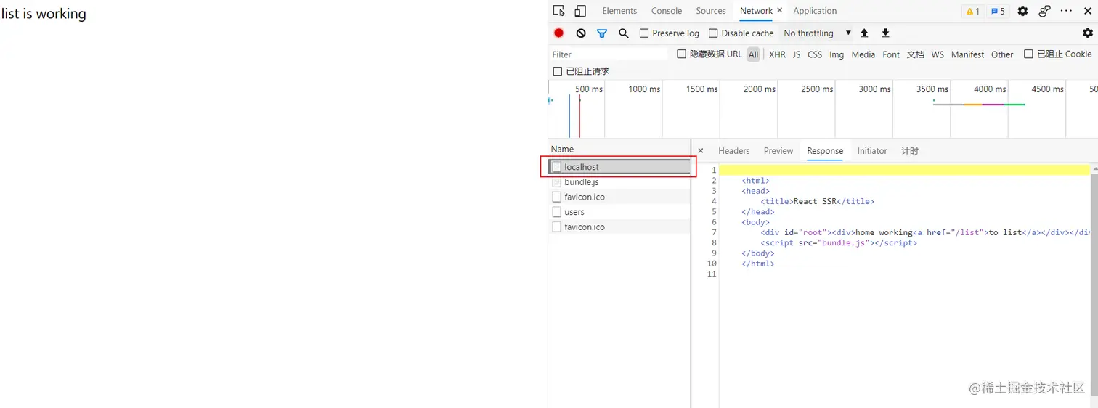Enable Preserve log checkbox

643,33
